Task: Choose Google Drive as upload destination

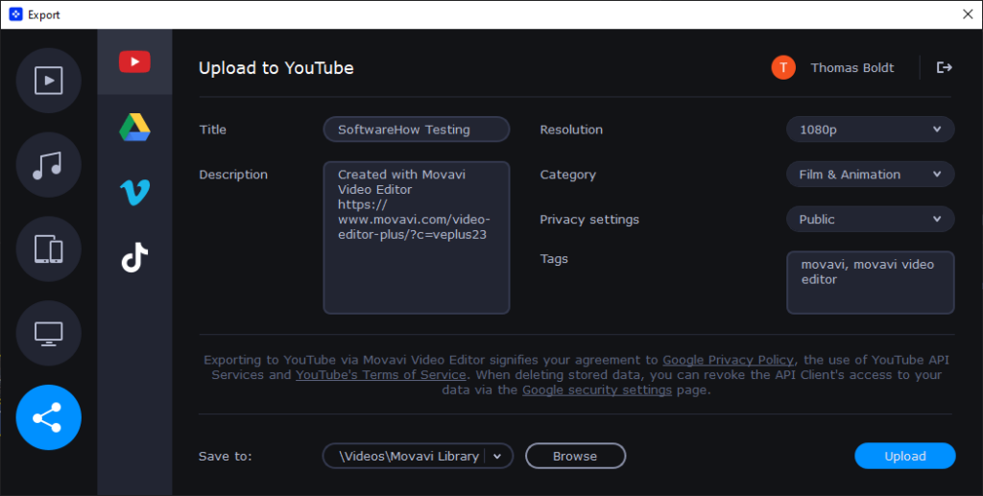Action: [x=134, y=128]
